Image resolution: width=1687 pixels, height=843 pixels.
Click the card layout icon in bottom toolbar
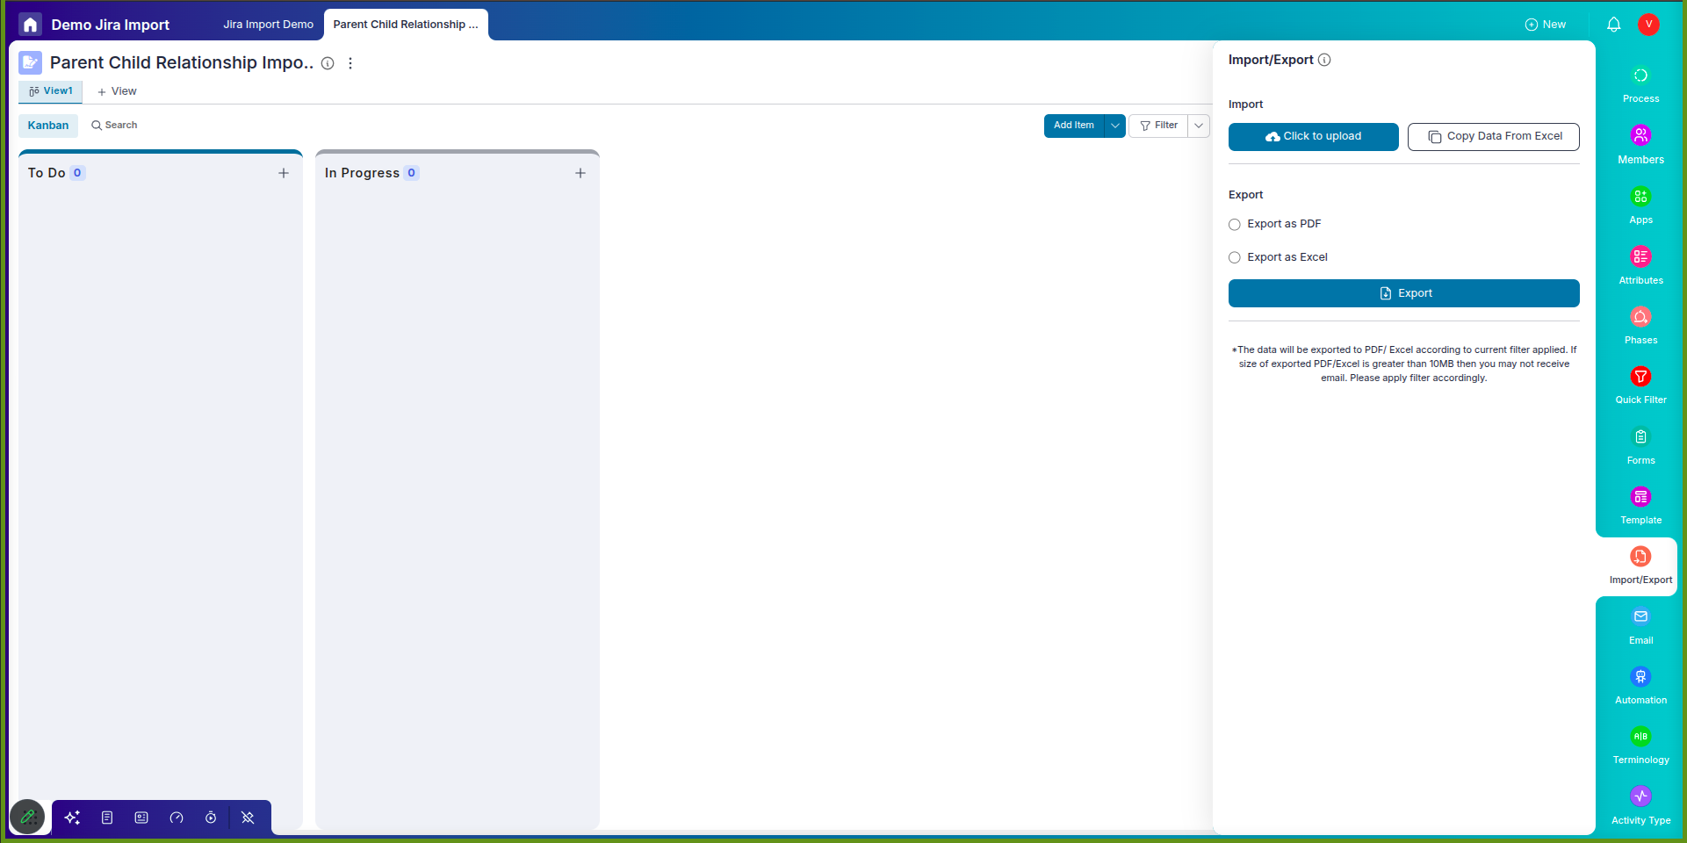tap(141, 818)
